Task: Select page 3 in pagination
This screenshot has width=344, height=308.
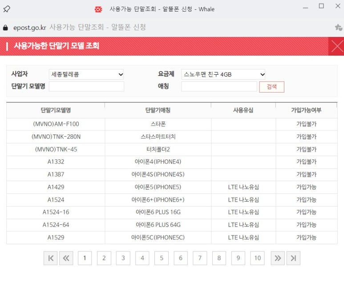Action: (123, 258)
